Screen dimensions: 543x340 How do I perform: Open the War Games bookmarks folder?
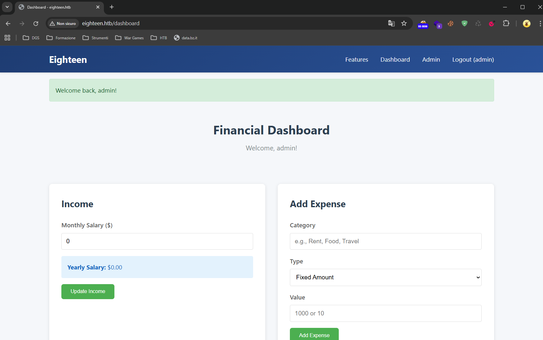coord(129,38)
